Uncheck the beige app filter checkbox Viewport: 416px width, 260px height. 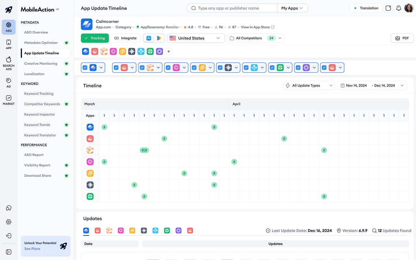[x=142, y=68]
